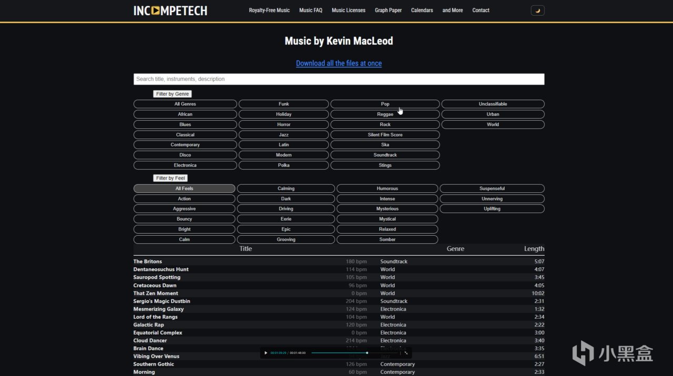The width and height of the screenshot is (673, 376).
Task: Open Music FAQ page
Action: 311,11
